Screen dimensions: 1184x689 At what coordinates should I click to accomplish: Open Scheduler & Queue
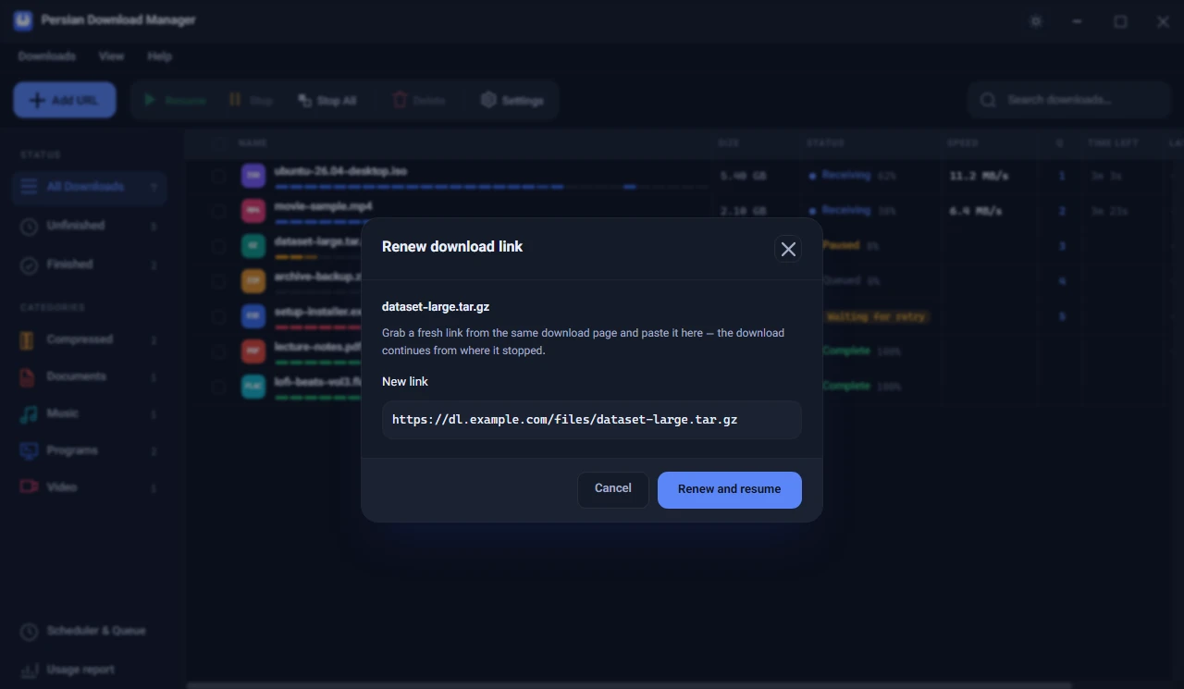(90, 632)
